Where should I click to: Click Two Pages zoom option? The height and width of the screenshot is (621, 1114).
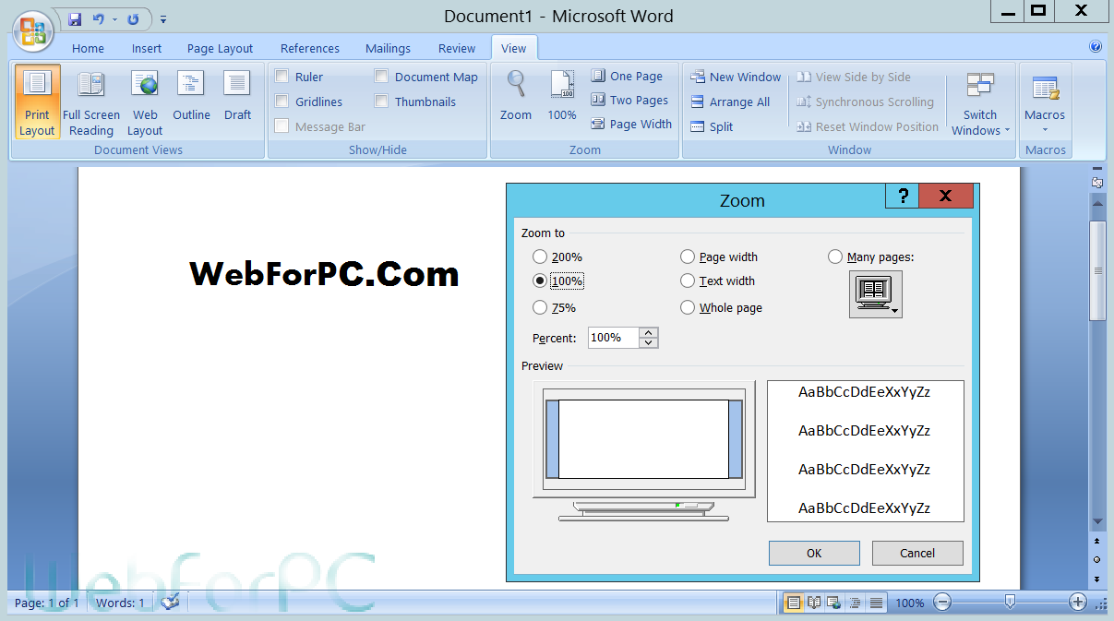coord(630,101)
